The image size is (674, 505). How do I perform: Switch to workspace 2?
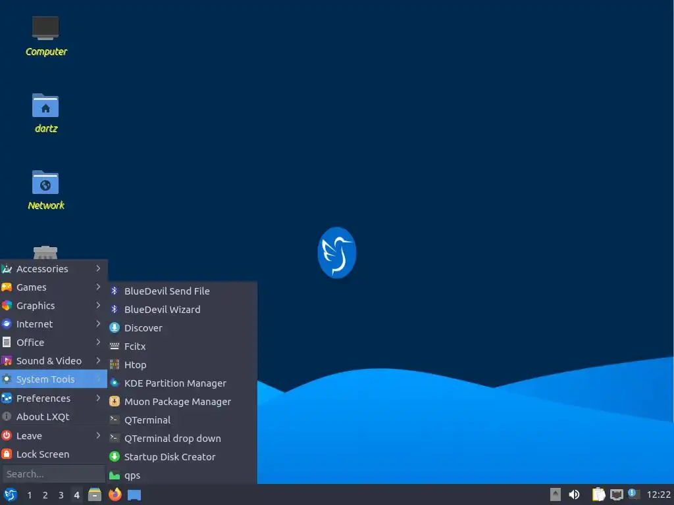coord(45,495)
